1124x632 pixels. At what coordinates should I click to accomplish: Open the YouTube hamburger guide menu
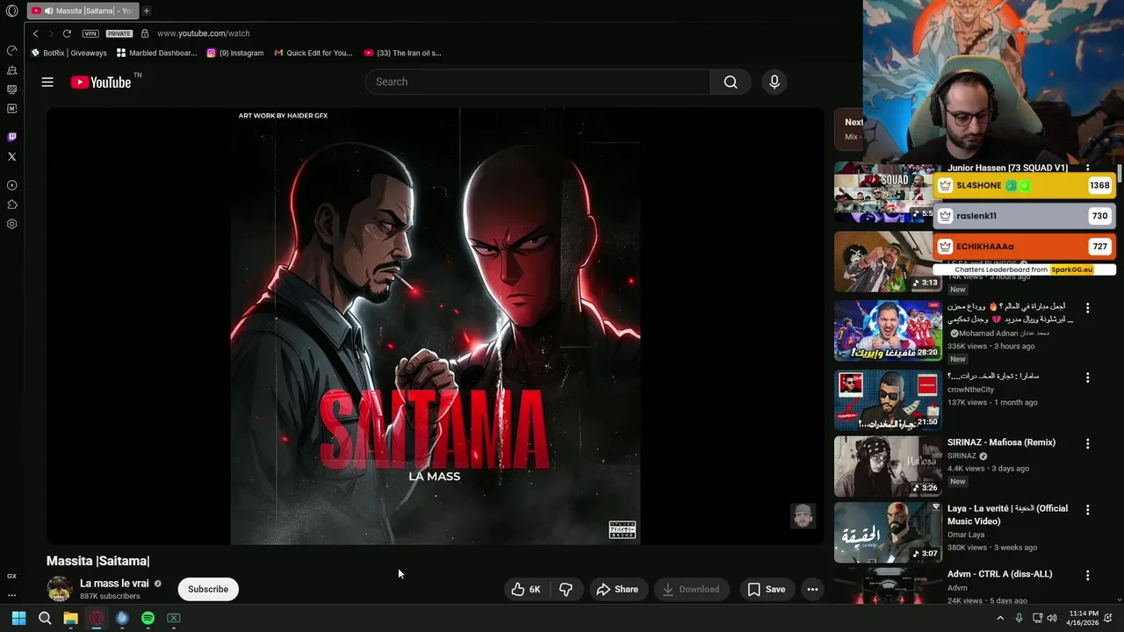coord(47,82)
